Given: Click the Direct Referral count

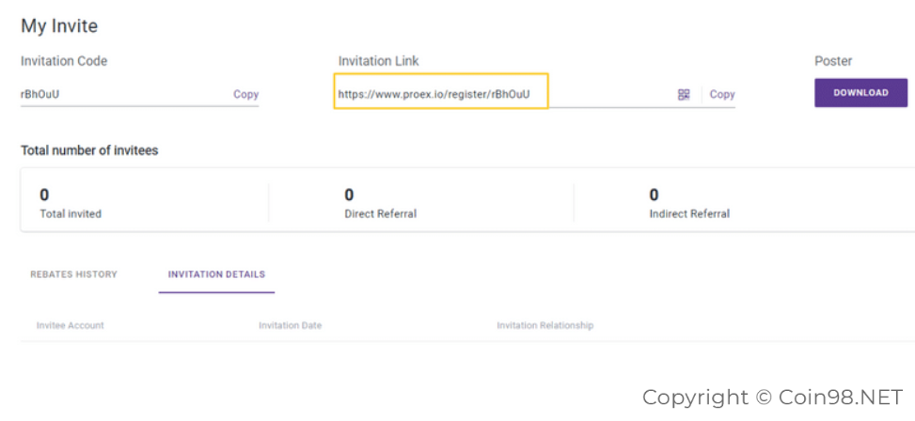Looking at the screenshot, I should click(349, 195).
